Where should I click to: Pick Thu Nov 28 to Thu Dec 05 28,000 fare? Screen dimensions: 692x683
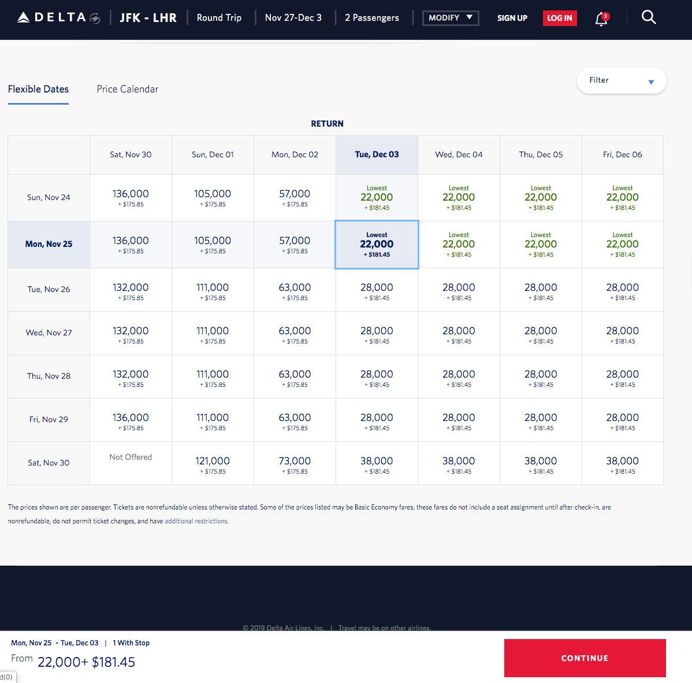pos(541,376)
